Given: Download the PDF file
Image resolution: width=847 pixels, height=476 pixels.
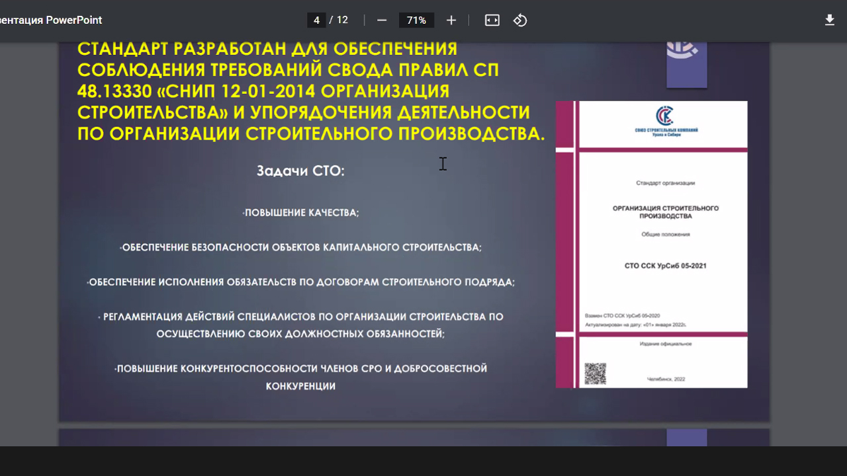Looking at the screenshot, I should point(830,20).
